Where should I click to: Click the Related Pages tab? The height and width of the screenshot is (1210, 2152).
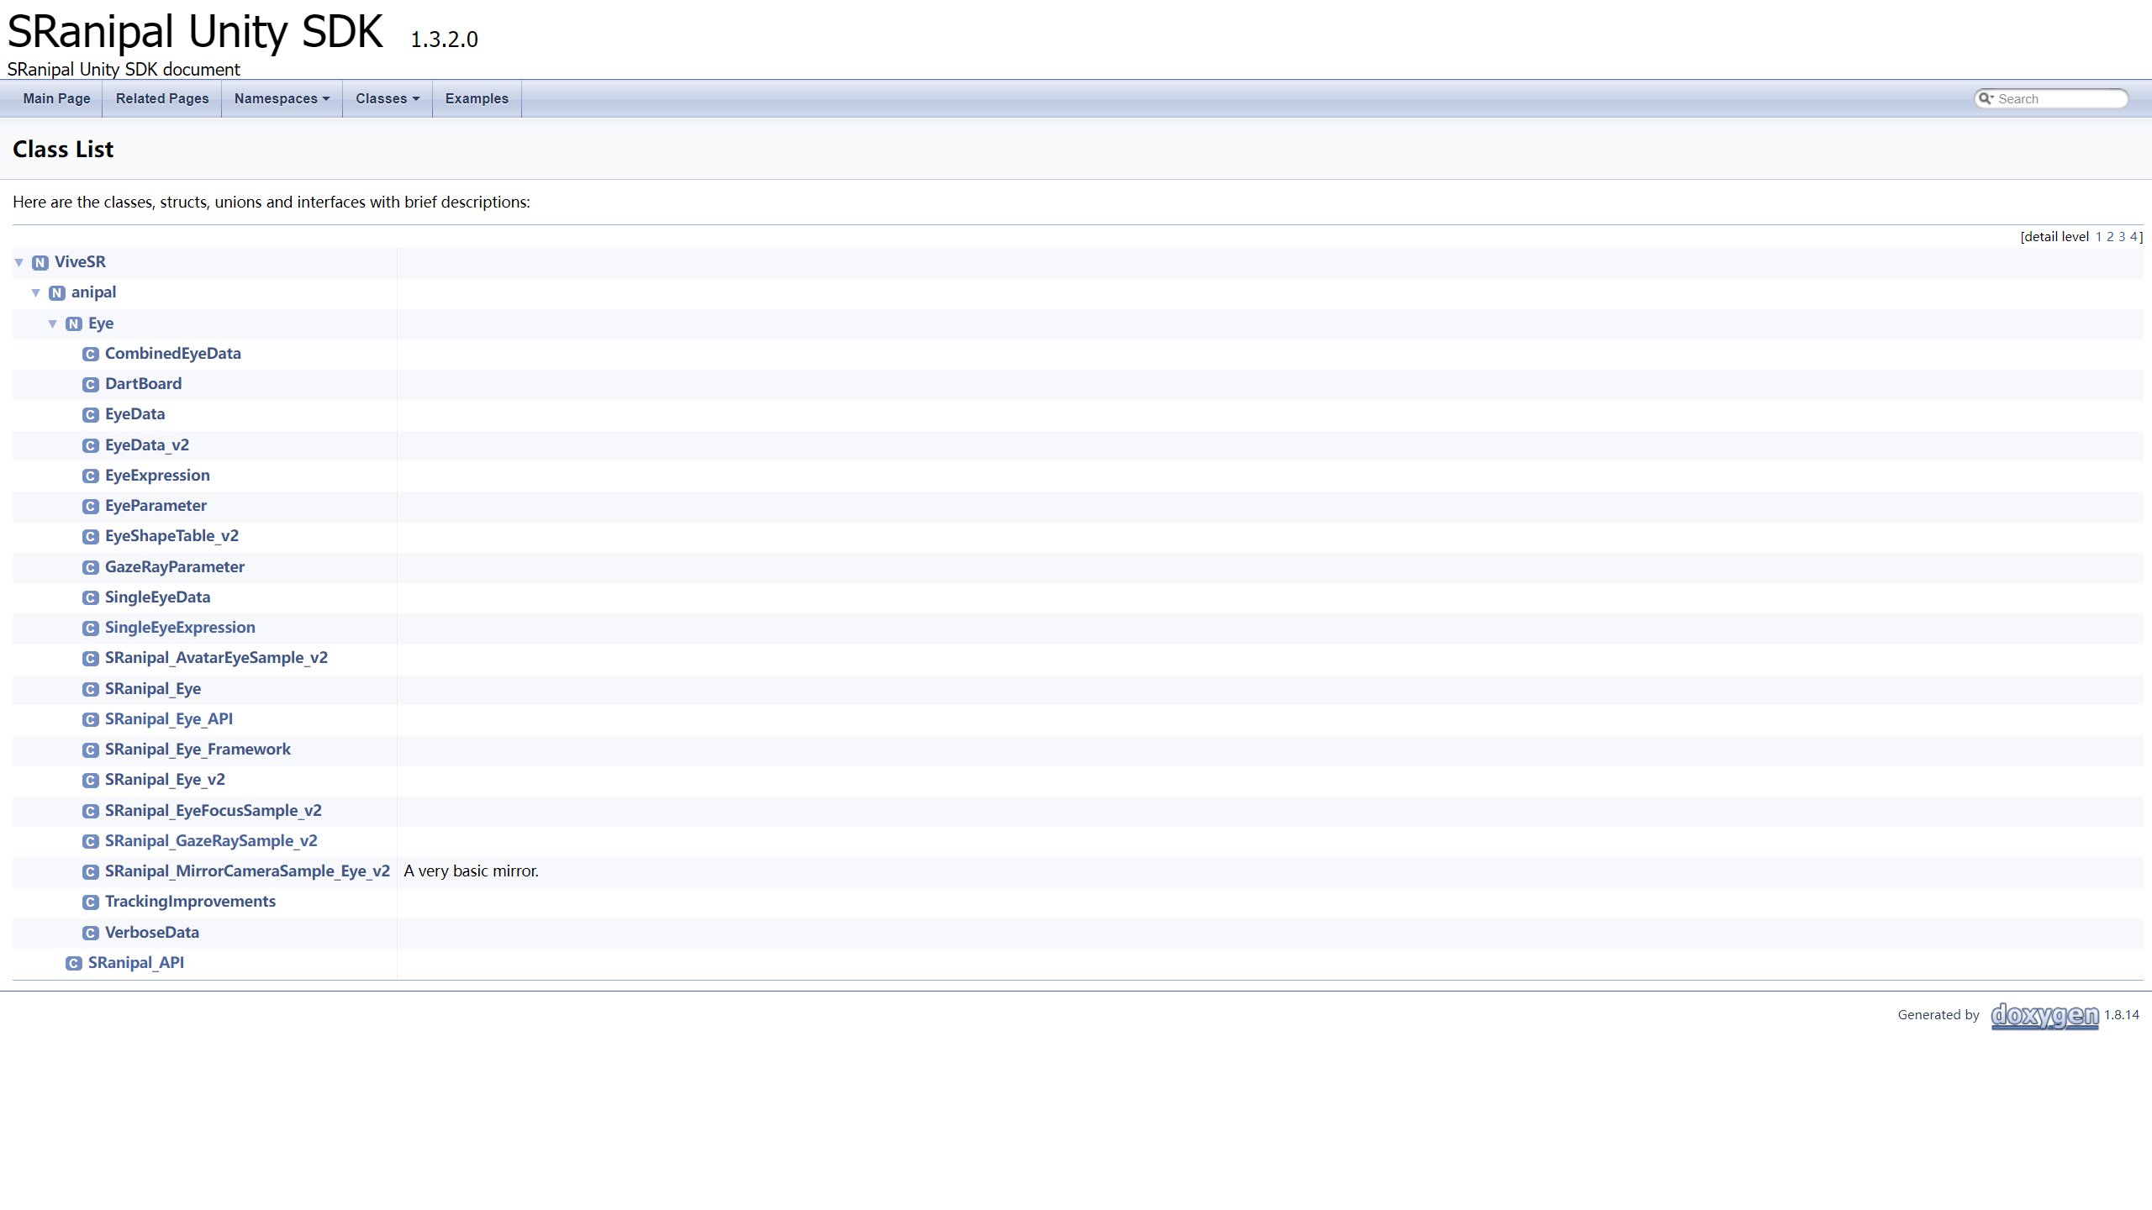pyautogui.click(x=162, y=99)
